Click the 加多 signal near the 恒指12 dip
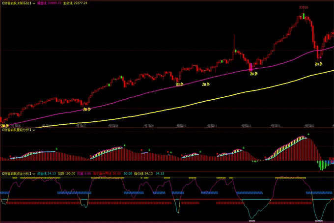The width and height of the screenshot is (334, 223). click(254, 74)
